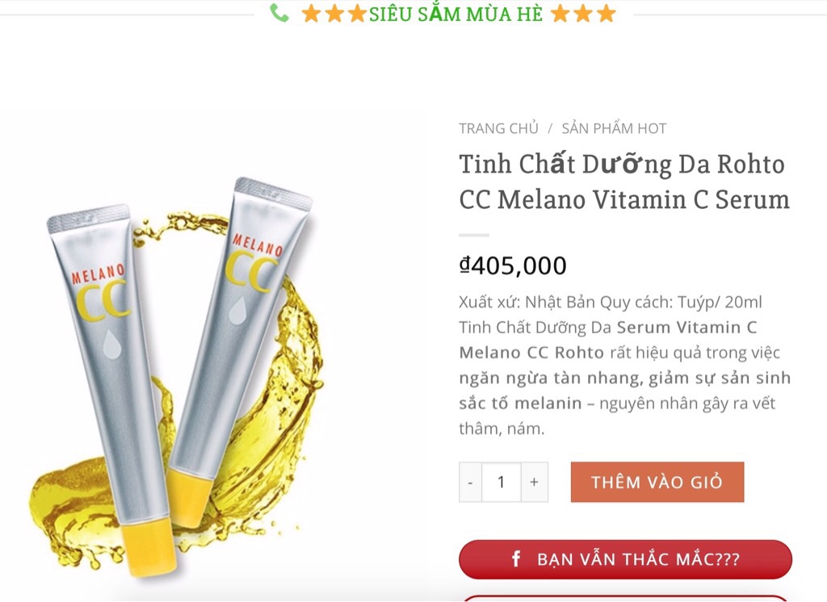Click SIÊU SẮM MÙA HÈ banner text

[x=455, y=14]
